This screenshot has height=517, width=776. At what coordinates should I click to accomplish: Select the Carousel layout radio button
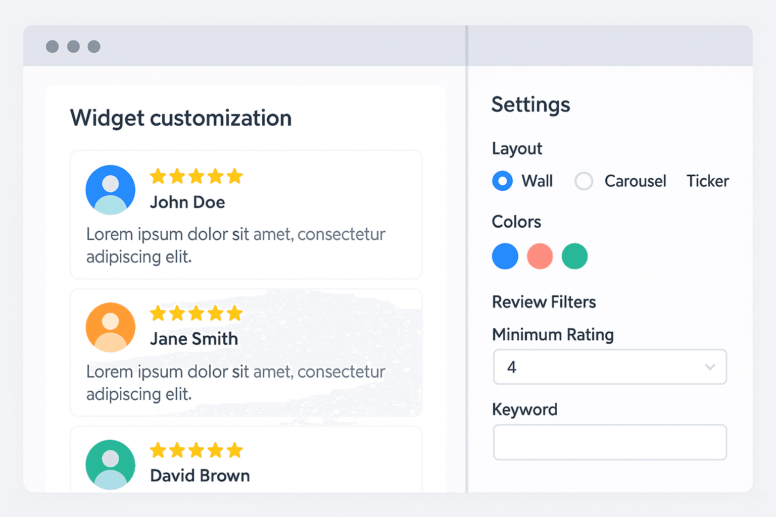coord(584,181)
